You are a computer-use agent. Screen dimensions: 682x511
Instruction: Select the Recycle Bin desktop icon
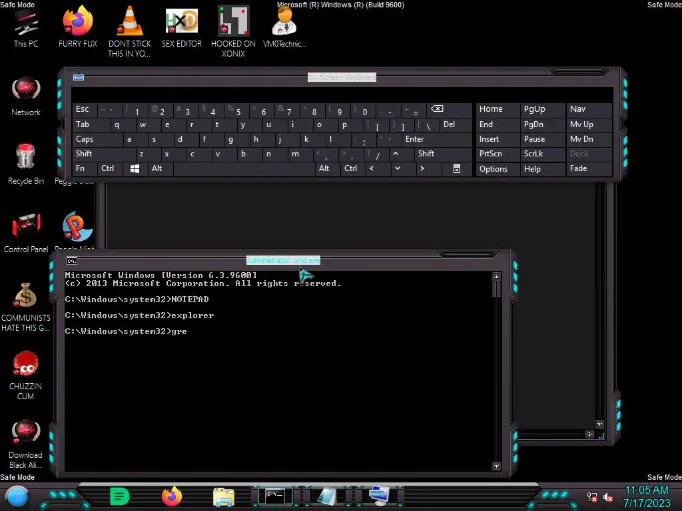[26, 164]
